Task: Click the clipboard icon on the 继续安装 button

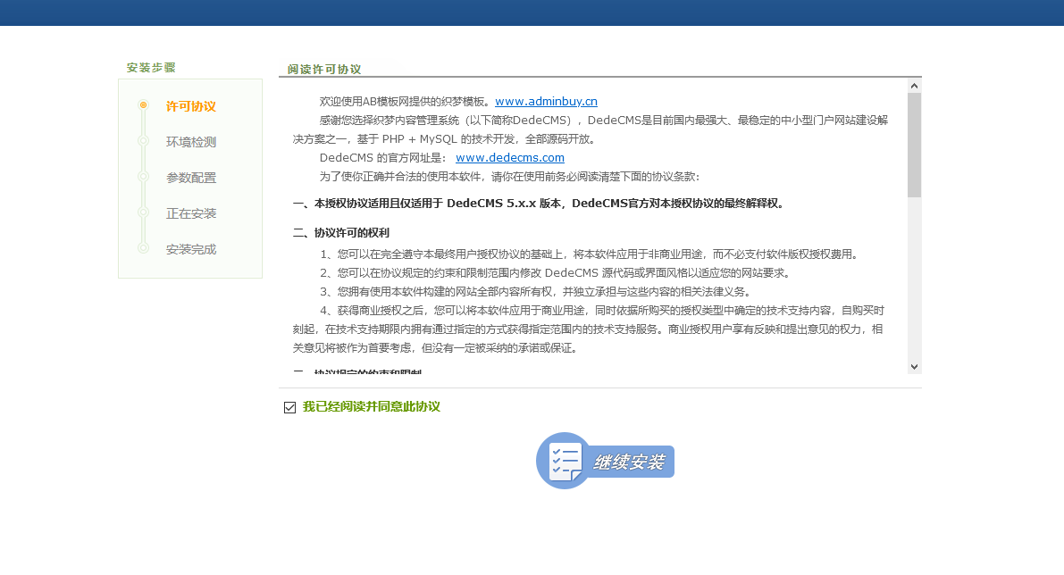Action: 563,460
